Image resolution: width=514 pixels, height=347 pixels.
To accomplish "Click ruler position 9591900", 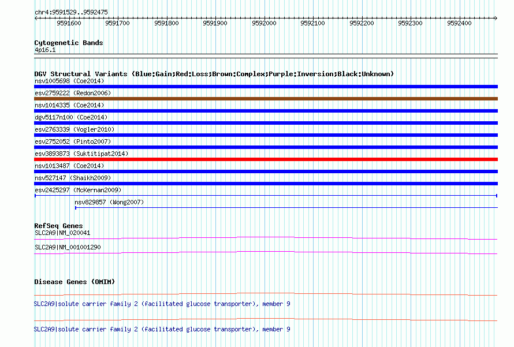I will click(x=215, y=23).
